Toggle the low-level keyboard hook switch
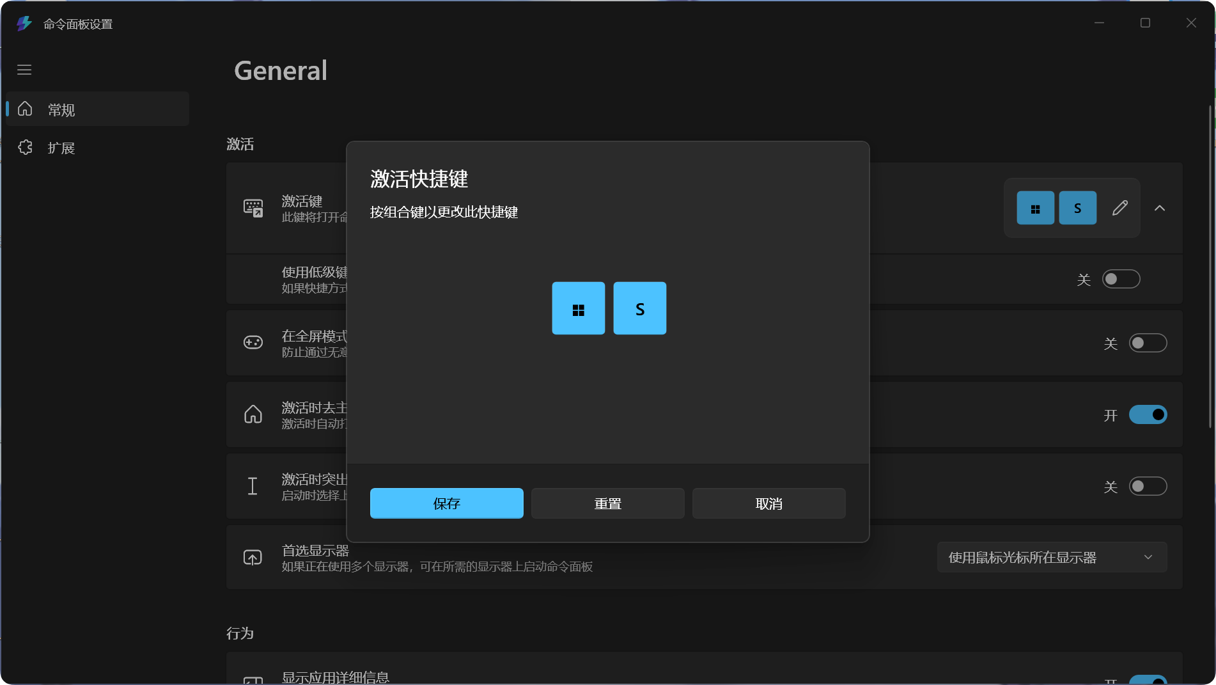Image resolution: width=1216 pixels, height=685 pixels. point(1121,279)
